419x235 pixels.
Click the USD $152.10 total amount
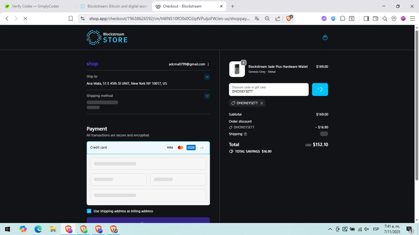(317, 144)
